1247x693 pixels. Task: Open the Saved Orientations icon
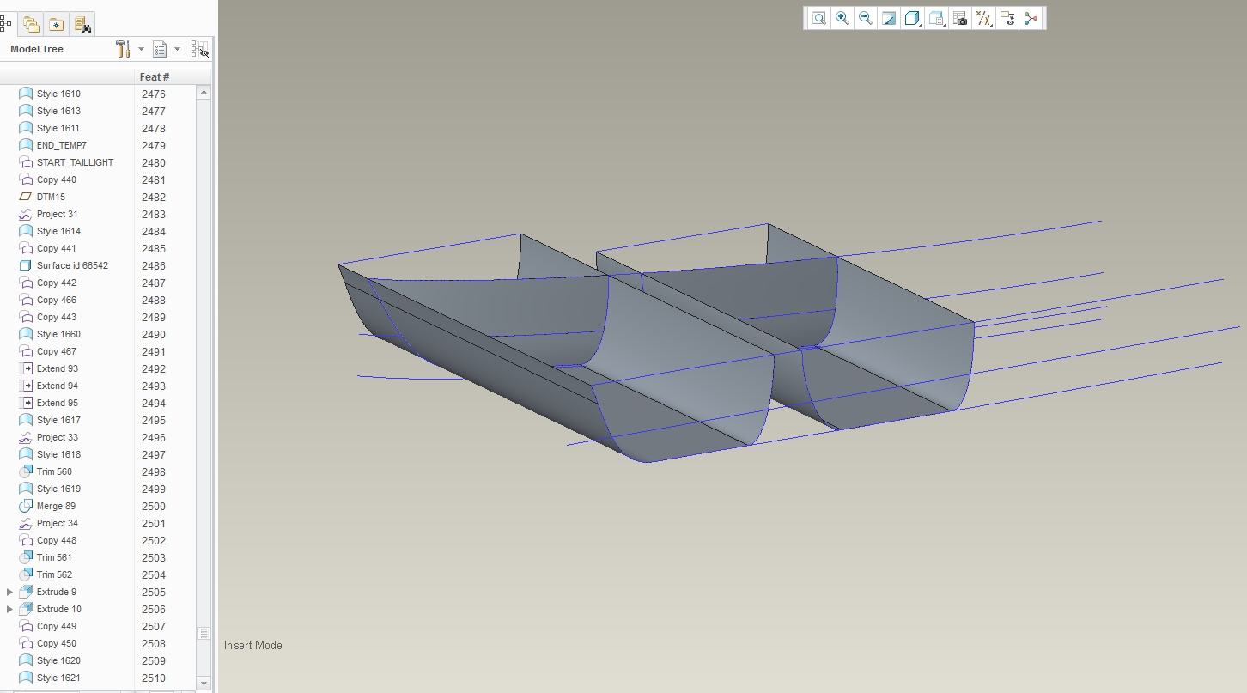pyautogui.click(x=937, y=18)
